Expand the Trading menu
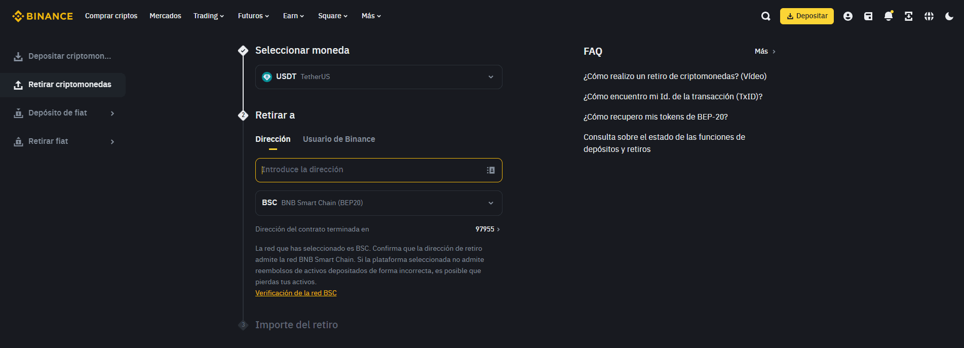The height and width of the screenshot is (348, 964). pos(209,16)
